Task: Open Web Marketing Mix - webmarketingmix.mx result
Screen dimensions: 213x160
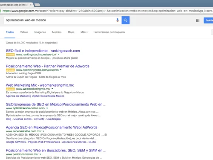Action: pyautogui.click(x=40, y=85)
